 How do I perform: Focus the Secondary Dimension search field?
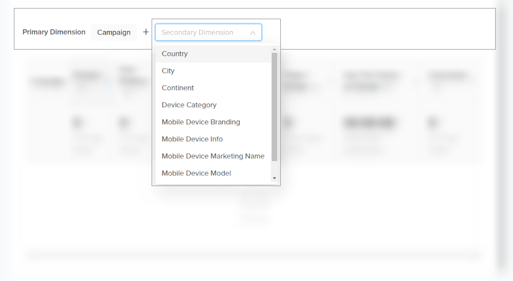click(202, 33)
